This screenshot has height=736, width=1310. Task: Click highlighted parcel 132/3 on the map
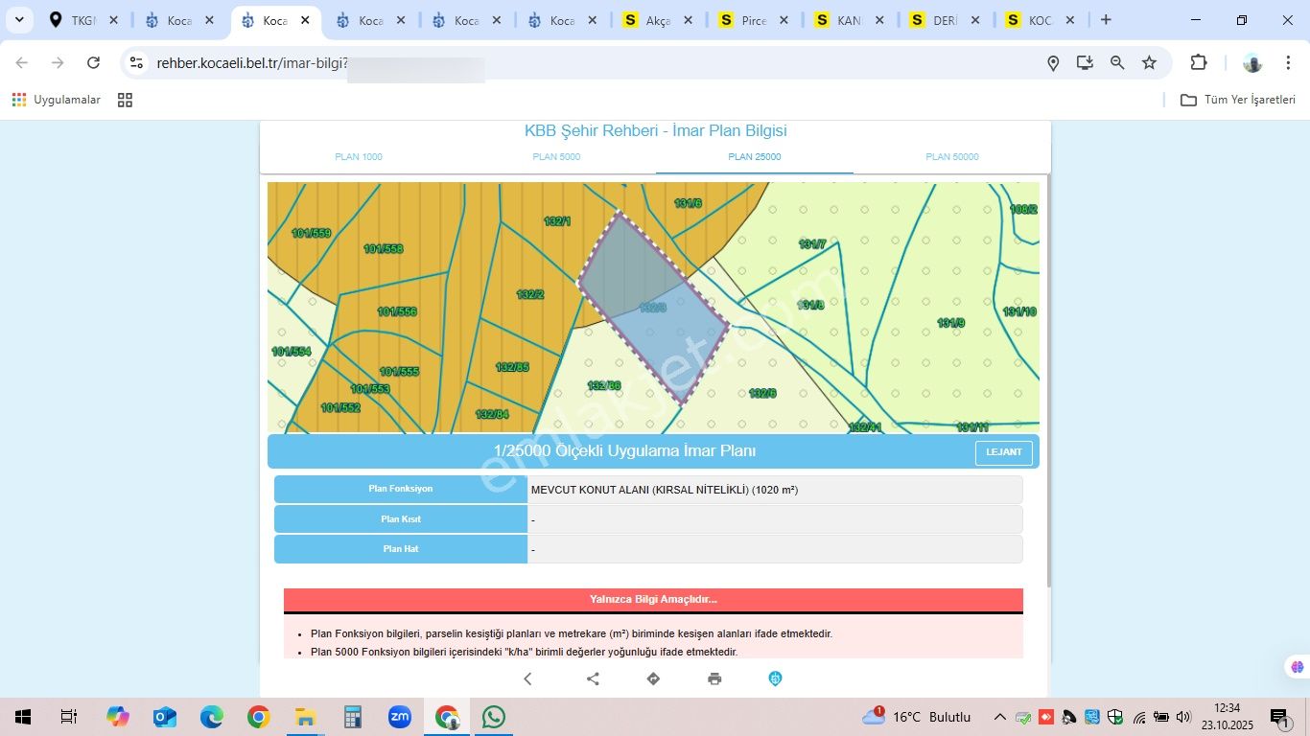654,309
